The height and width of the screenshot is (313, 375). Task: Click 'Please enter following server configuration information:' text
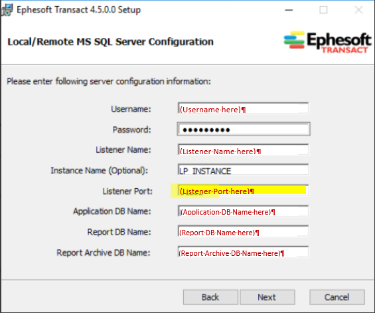[x=109, y=82]
